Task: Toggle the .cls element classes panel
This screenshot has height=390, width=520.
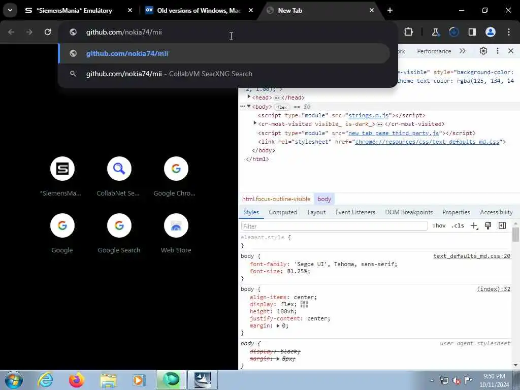Action: tap(458, 226)
